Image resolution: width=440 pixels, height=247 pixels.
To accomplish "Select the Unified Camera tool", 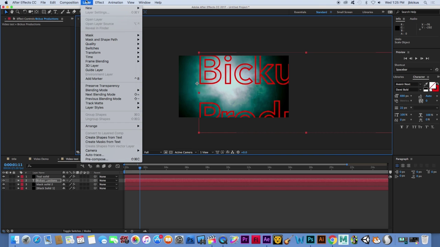I will click(x=31, y=12).
